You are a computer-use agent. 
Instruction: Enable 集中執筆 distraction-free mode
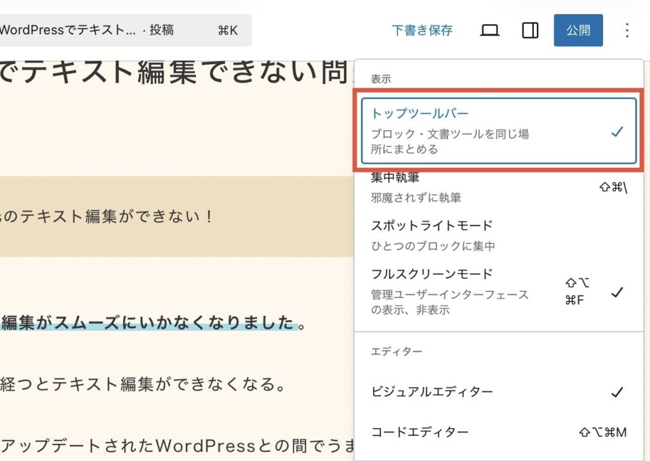(x=498, y=187)
